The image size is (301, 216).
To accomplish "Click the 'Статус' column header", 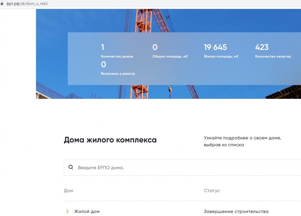I will tap(212, 190).
